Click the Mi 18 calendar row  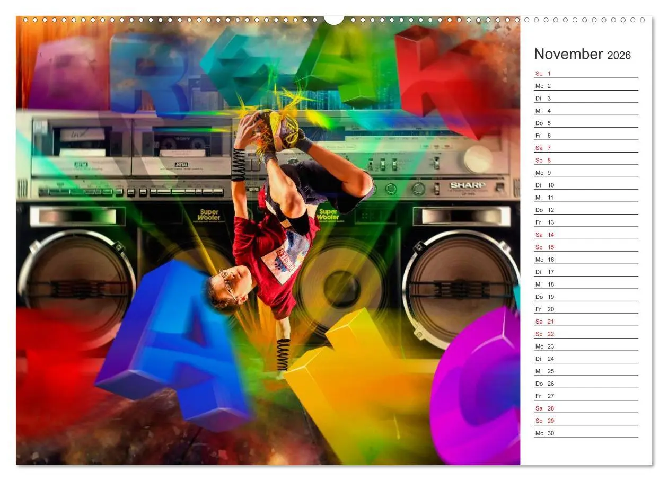(586, 284)
